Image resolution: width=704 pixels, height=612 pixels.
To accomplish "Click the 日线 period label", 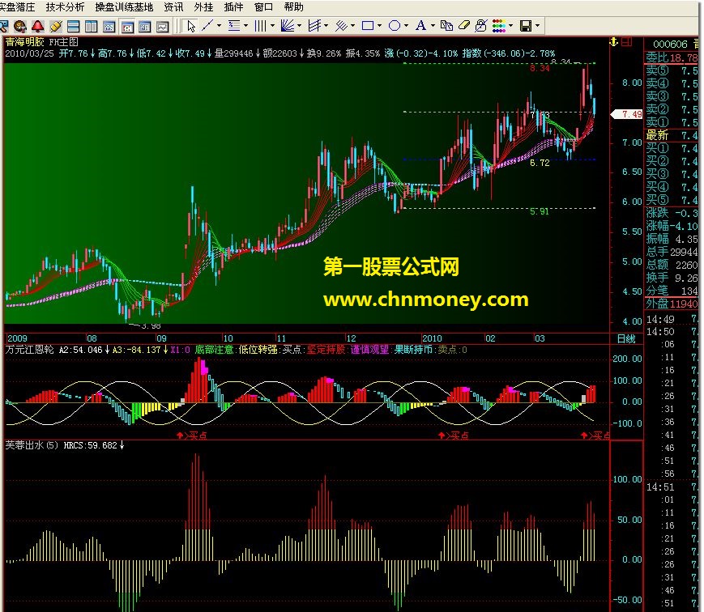I will click(626, 338).
